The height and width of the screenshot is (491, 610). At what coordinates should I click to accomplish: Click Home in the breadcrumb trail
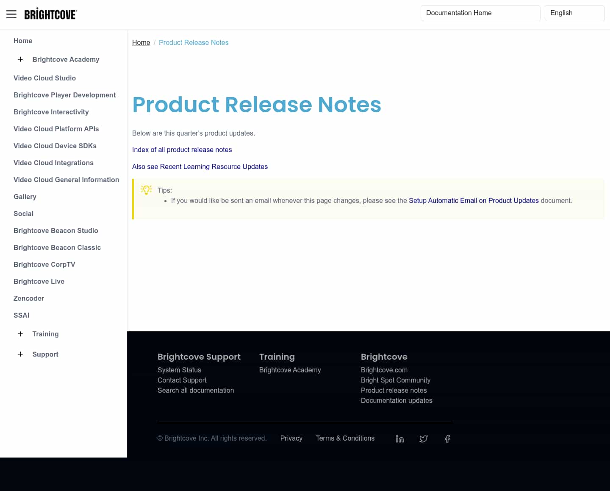[x=141, y=42]
